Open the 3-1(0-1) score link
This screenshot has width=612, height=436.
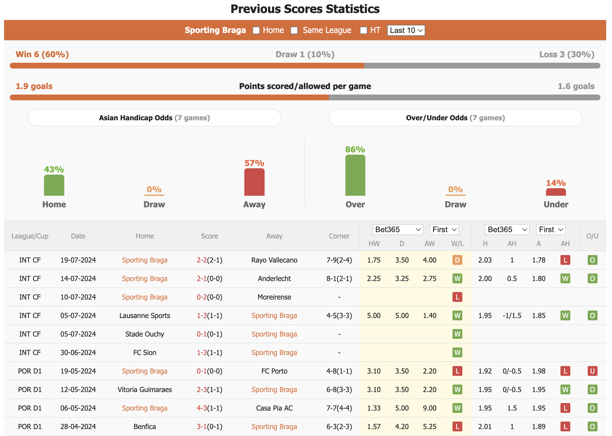tap(210, 426)
